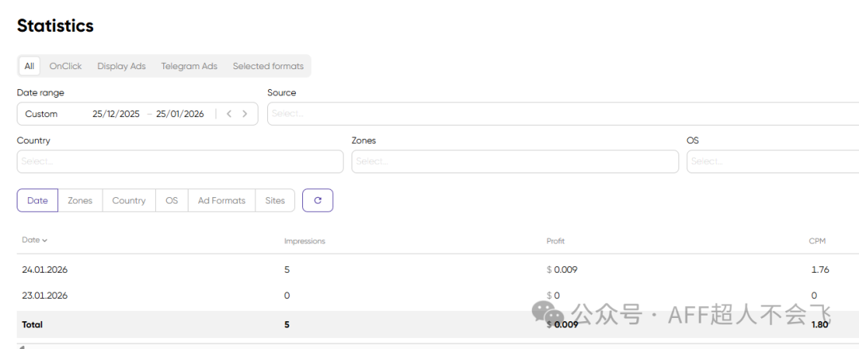Click the horizontal scroll left arrow

pos(21,347)
